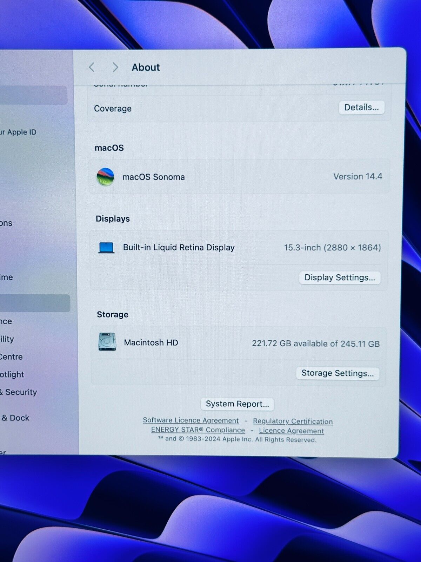421x562 pixels.
Task: Click the Apple copyright 1983-2024 text
Action: (237, 439)
